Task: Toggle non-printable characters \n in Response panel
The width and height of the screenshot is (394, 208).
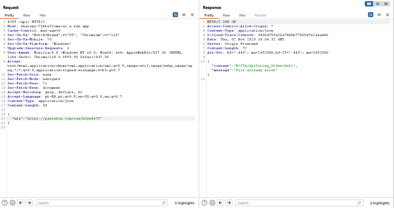Action: click(379, 15)
